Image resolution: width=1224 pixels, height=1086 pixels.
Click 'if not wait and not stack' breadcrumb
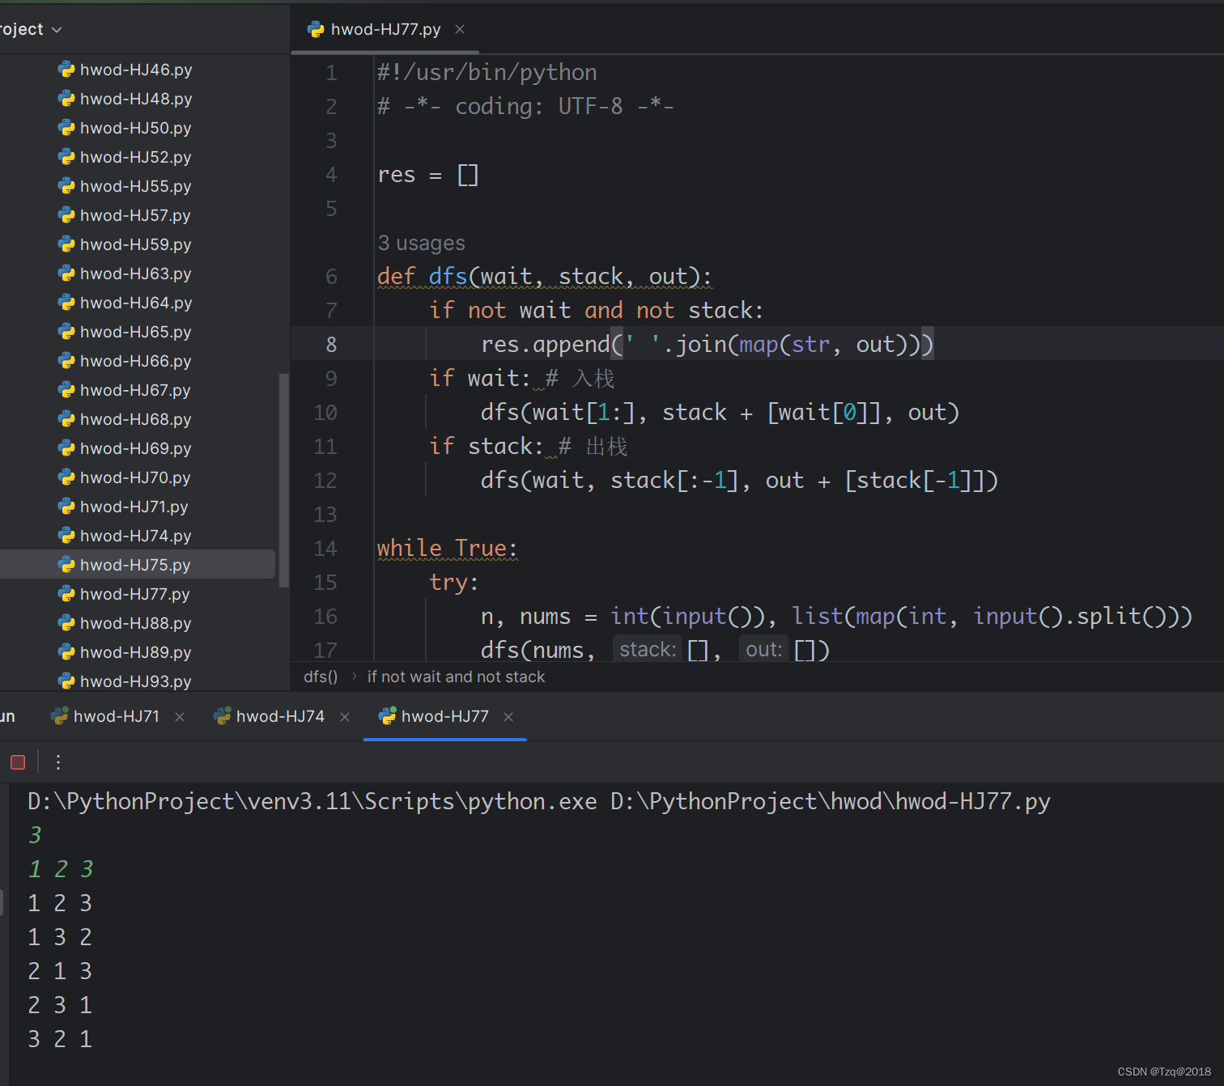tap(456, 677)
